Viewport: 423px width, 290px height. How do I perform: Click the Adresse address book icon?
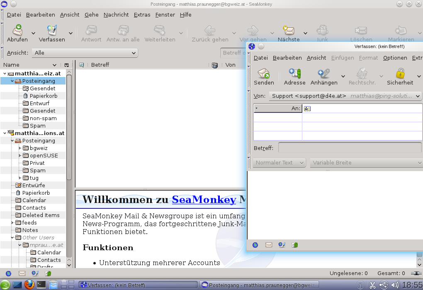(x=294, y=73)
